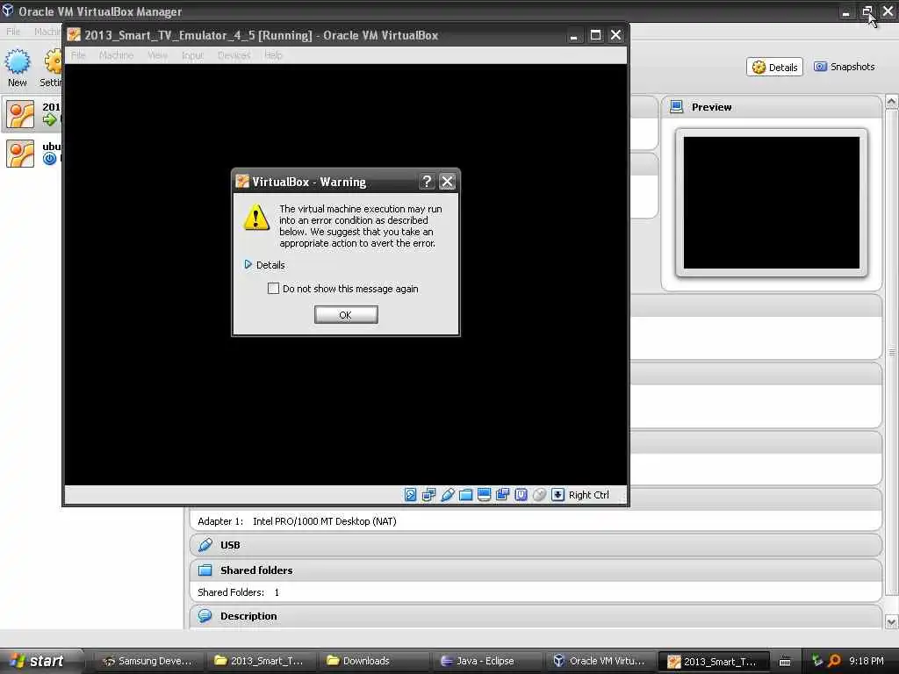Click the keyboard icon in the taskbar

(x=785, y=662)
